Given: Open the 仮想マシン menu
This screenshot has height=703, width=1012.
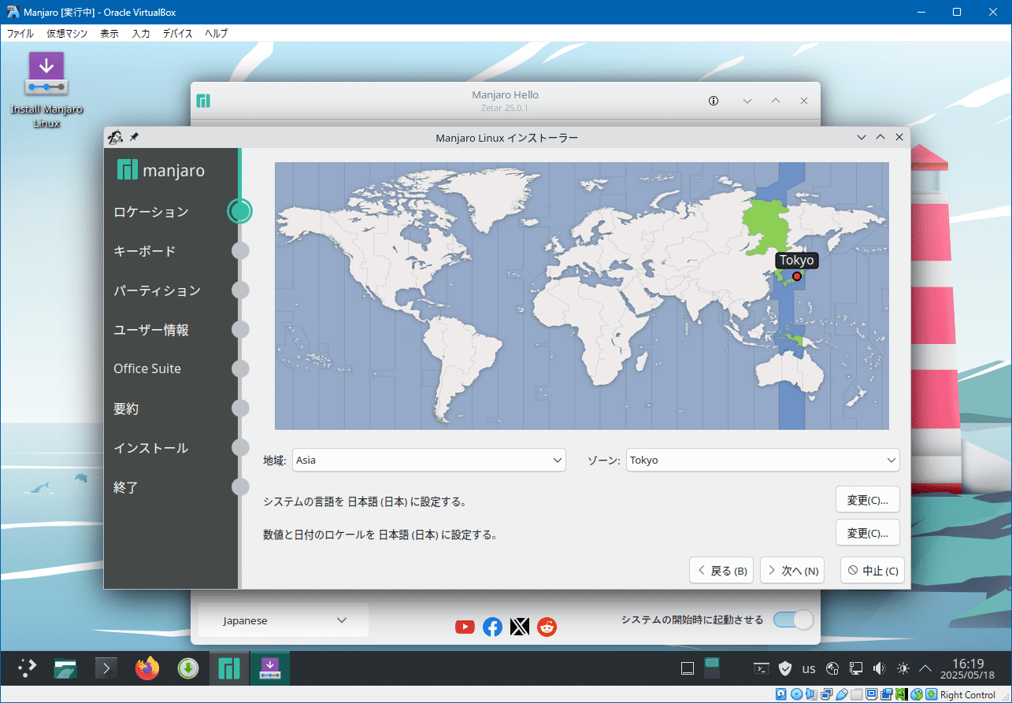Looking at the screenshot, I should point(67,33).
